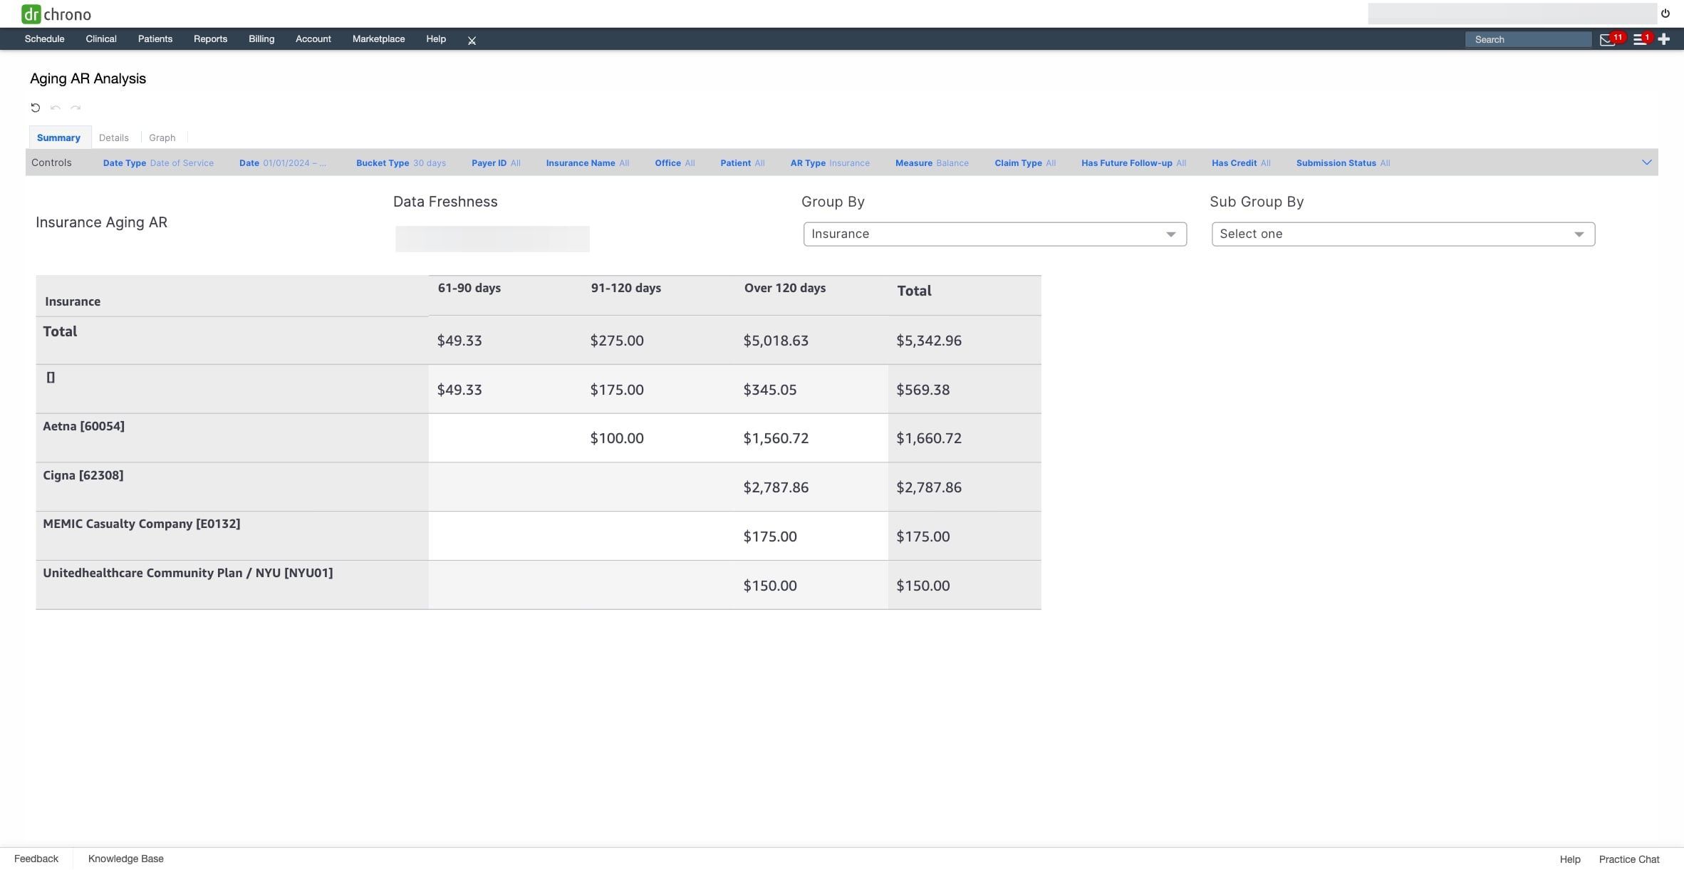
Task: Click the Search input field
Action: point(1528,40)
